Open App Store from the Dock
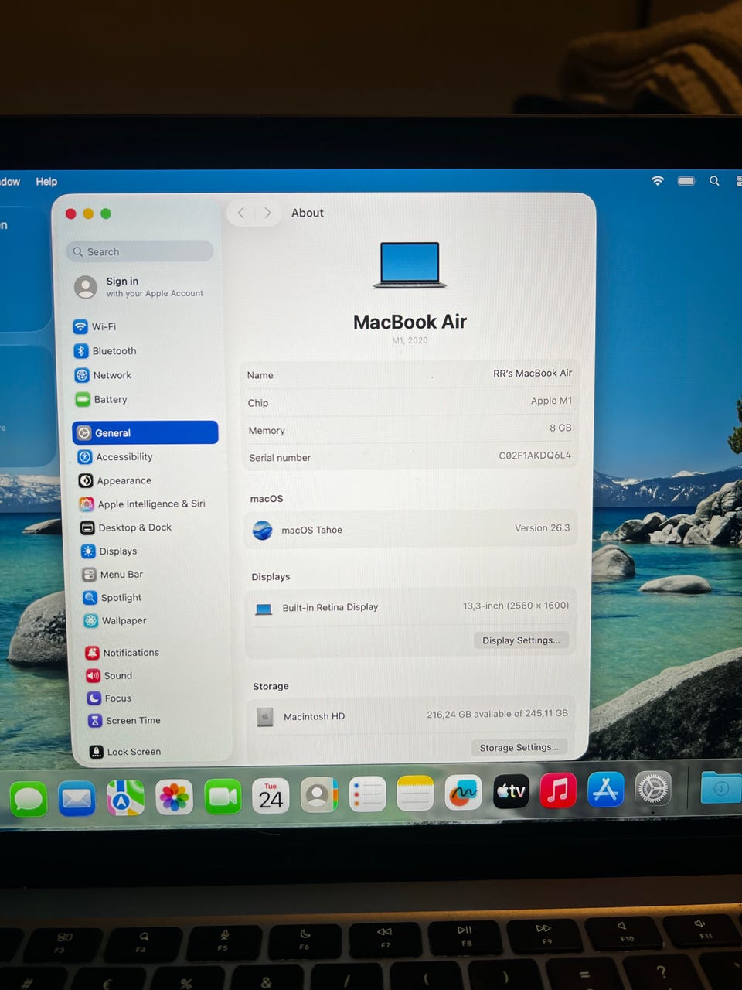742x990 pixels. click(x=605, y=790)
